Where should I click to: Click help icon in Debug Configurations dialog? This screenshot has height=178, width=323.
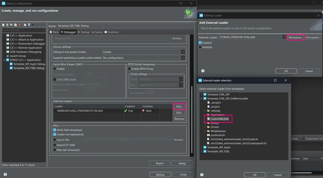[5, 174]
